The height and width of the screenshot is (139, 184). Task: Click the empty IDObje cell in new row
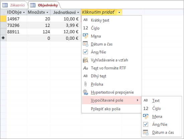click(17, 38)
